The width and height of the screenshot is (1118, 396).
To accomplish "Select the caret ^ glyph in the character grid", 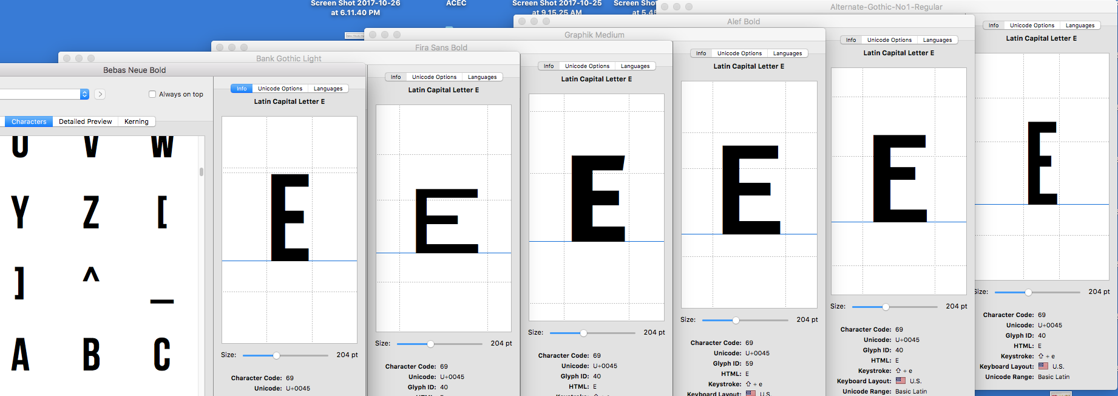I will point(91,275).
